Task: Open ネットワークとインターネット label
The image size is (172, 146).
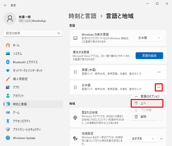Action: coord(28,71)
